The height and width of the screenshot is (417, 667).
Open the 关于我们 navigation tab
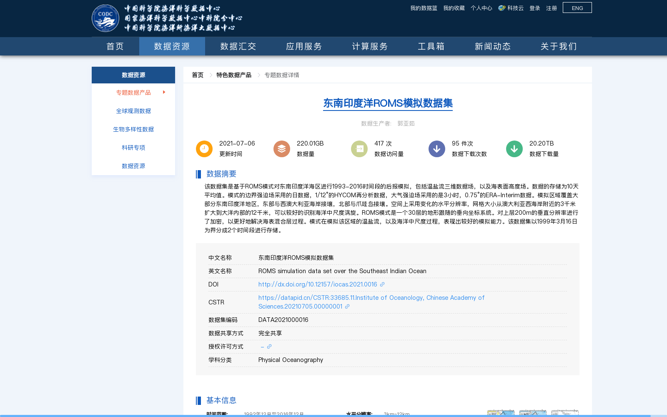coord(559,46)
